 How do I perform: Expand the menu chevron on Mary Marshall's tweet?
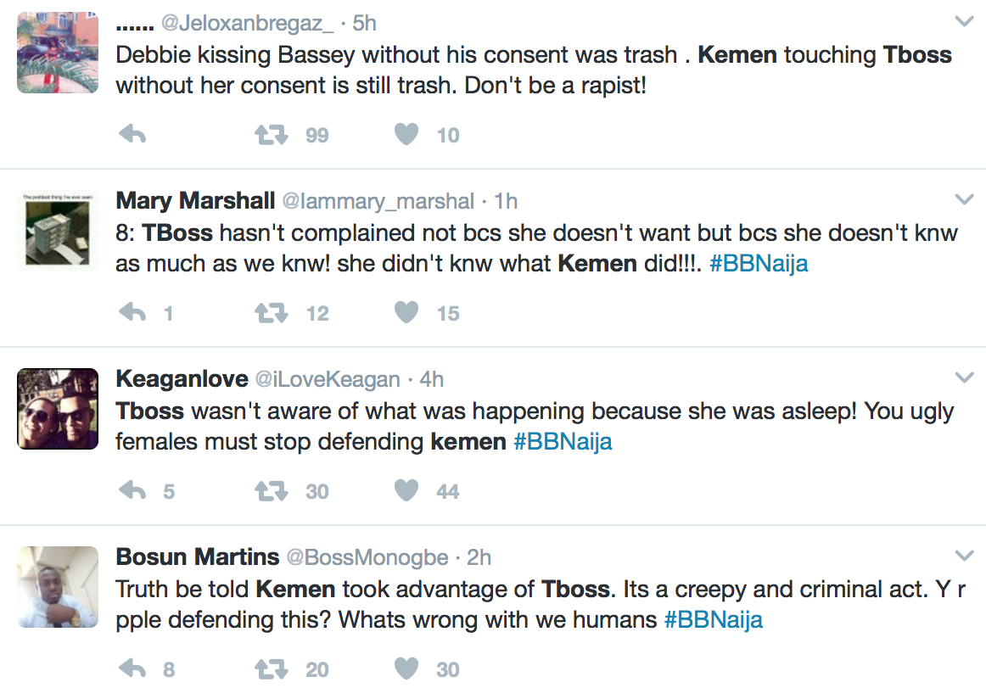[x=964, y=199]
